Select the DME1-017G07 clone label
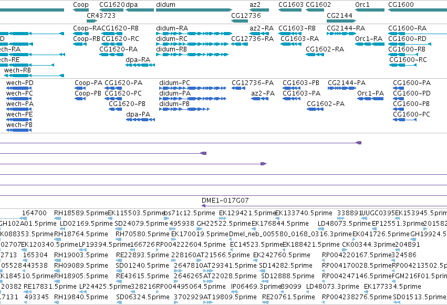The image size is (447, 305). [x=225, y=201]
